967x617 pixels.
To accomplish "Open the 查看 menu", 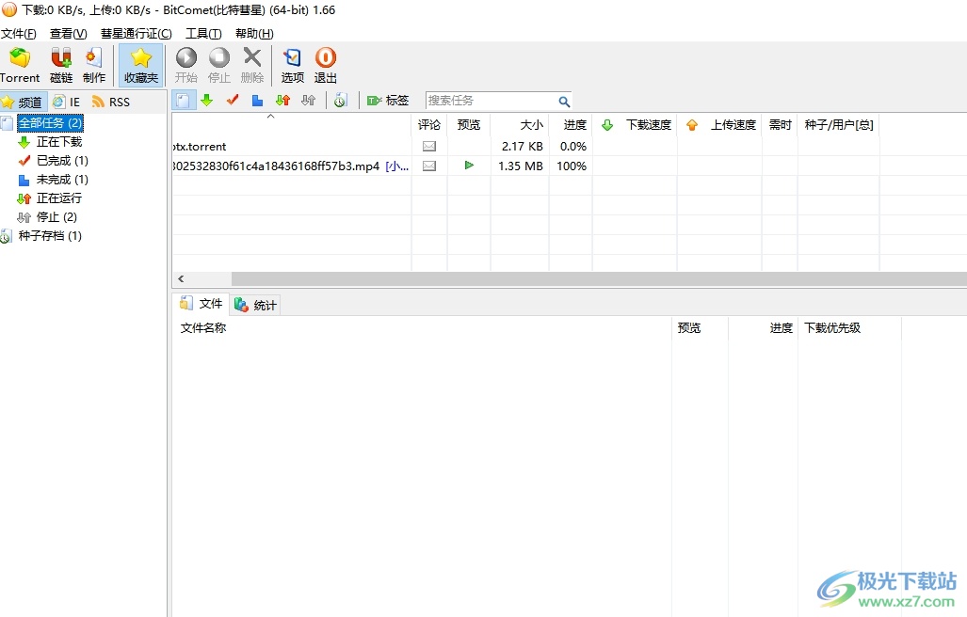I will pos(69,33).
